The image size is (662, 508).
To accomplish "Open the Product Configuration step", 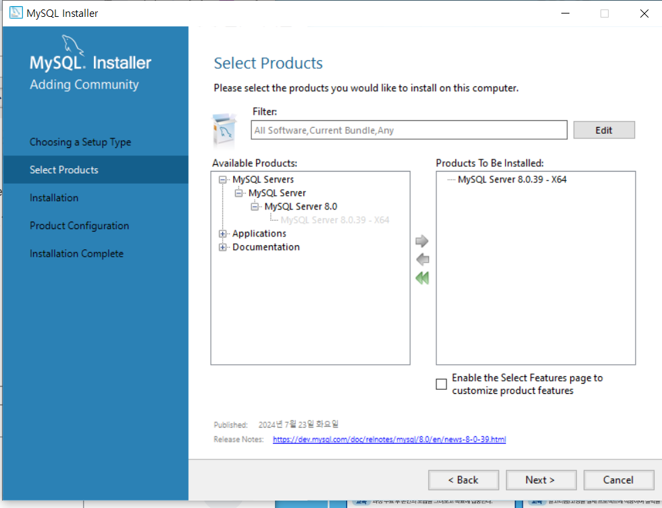I will click(x=80, y=226).
